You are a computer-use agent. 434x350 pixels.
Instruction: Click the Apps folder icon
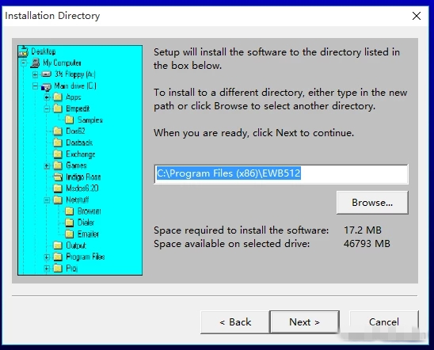tap(58, 97)
